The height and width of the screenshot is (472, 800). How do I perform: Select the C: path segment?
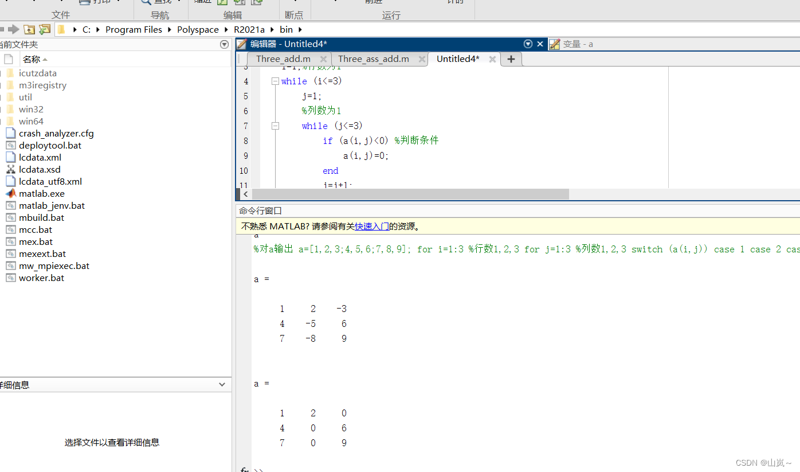[87, 29]
